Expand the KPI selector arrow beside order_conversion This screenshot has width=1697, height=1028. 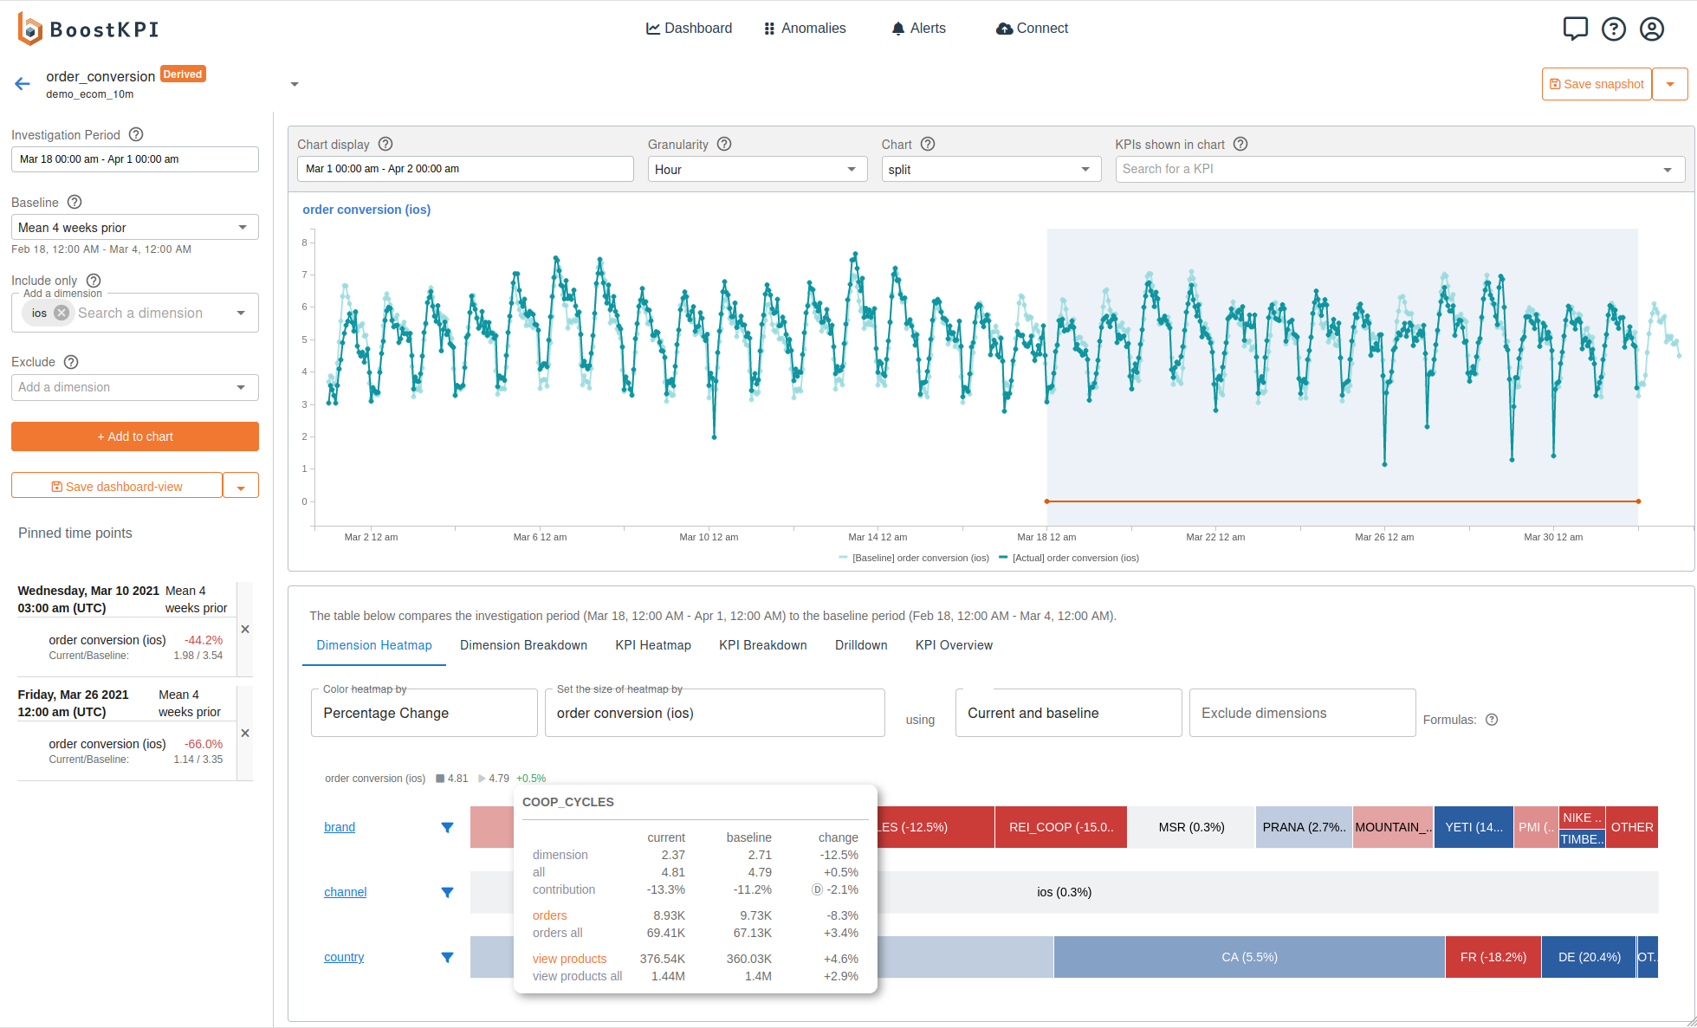(x=295, y=84)
